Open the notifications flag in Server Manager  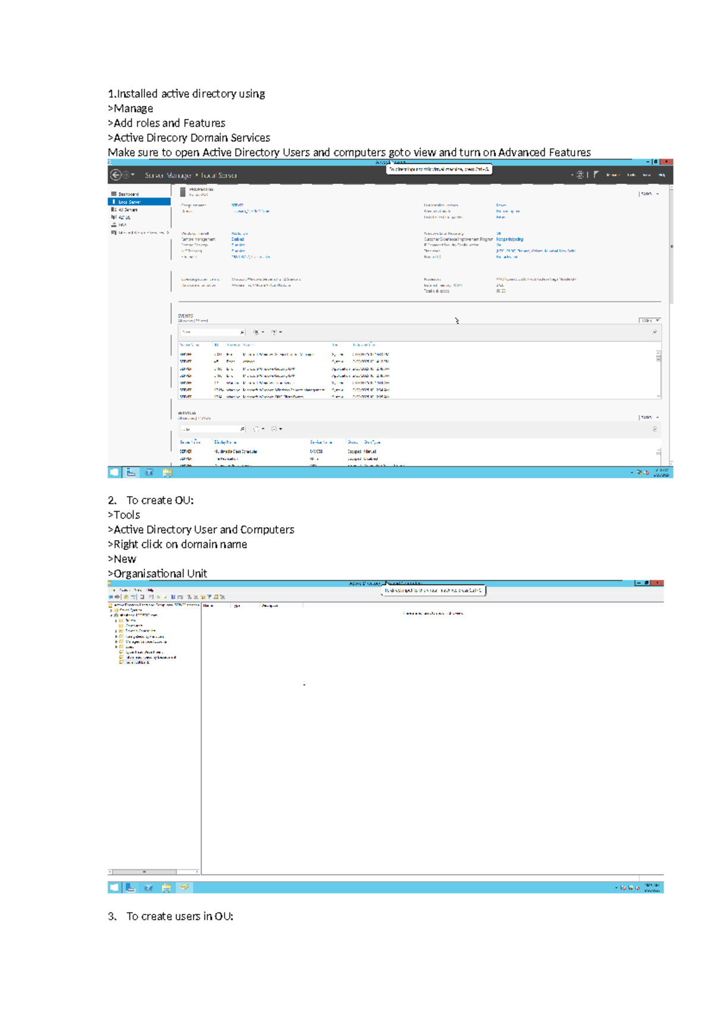[x=596, y=175]
